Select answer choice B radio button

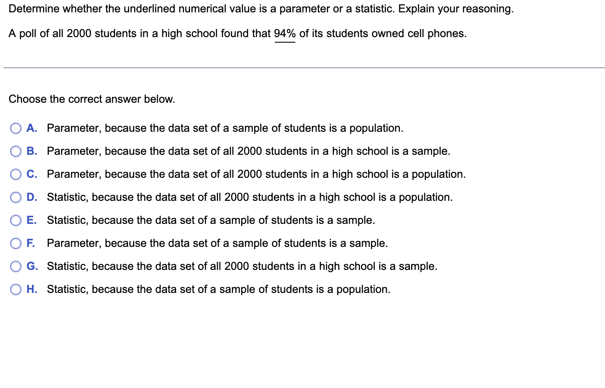click(x=16, y=151)
